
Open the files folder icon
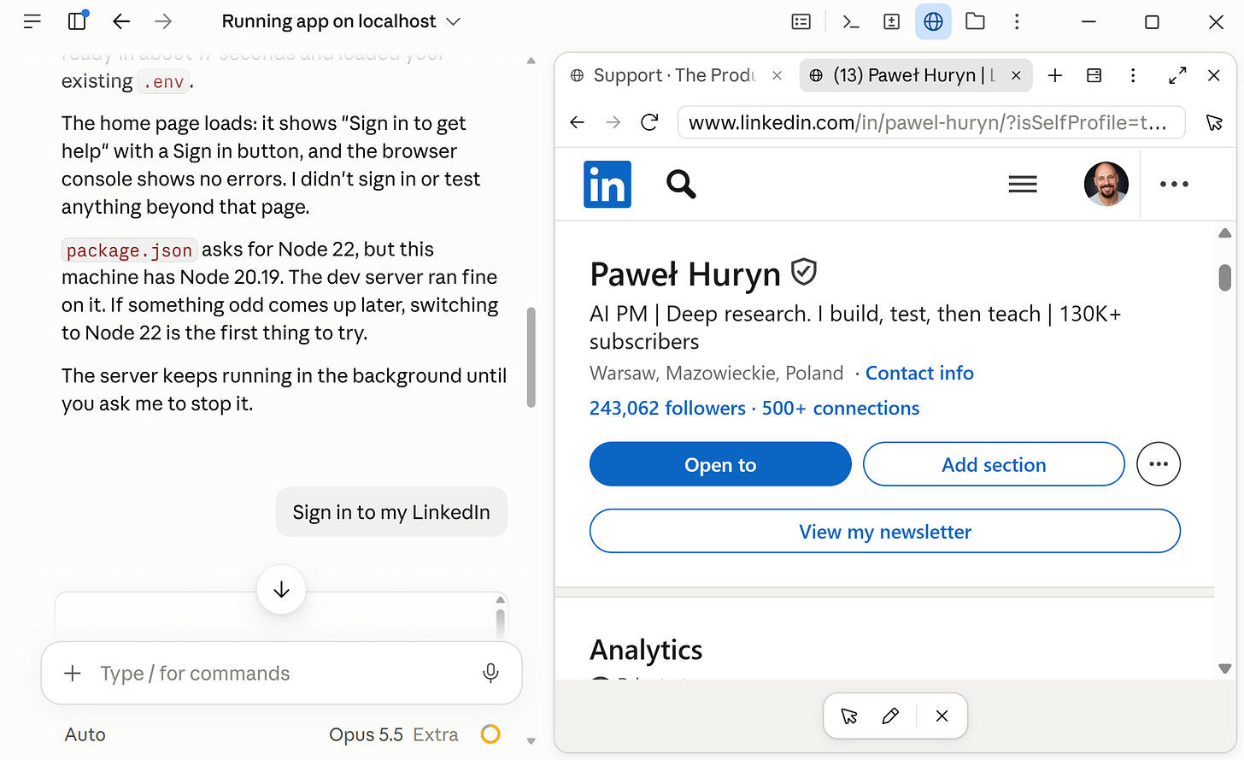click(975, 21)
